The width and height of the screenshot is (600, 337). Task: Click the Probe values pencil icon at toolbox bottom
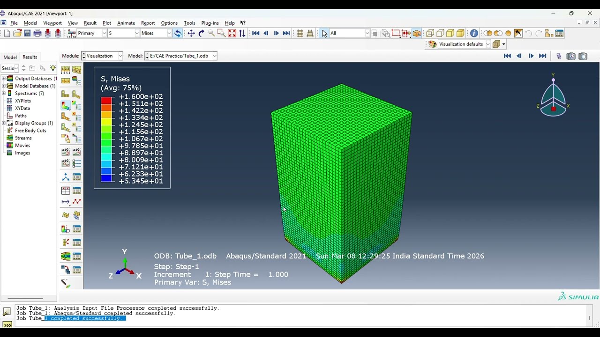(66, 283)
